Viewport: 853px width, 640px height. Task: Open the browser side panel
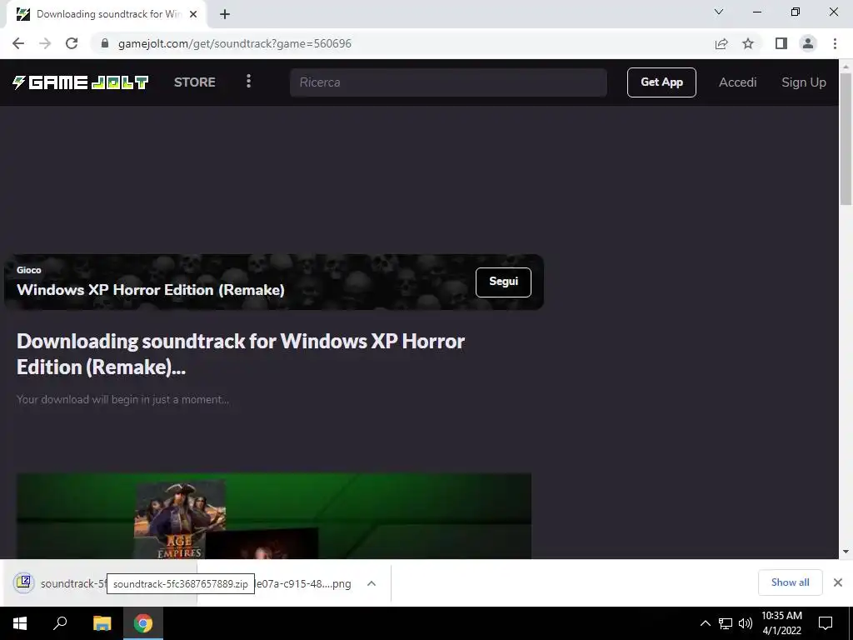(781, 43)
